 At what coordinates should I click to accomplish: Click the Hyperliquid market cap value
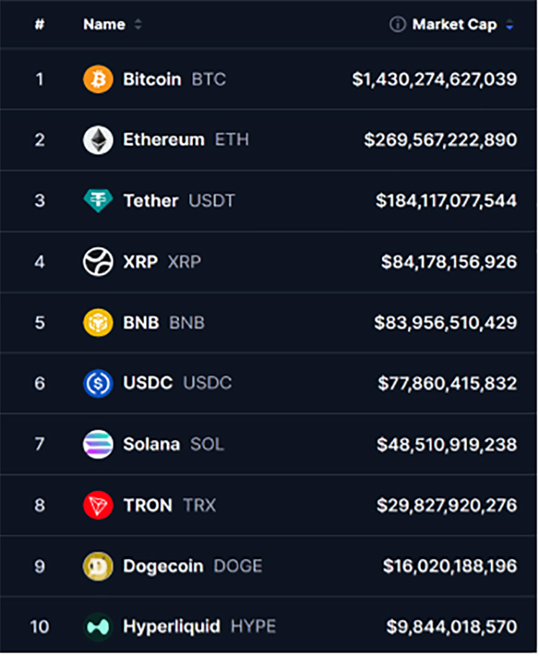[x=451, y=626]
